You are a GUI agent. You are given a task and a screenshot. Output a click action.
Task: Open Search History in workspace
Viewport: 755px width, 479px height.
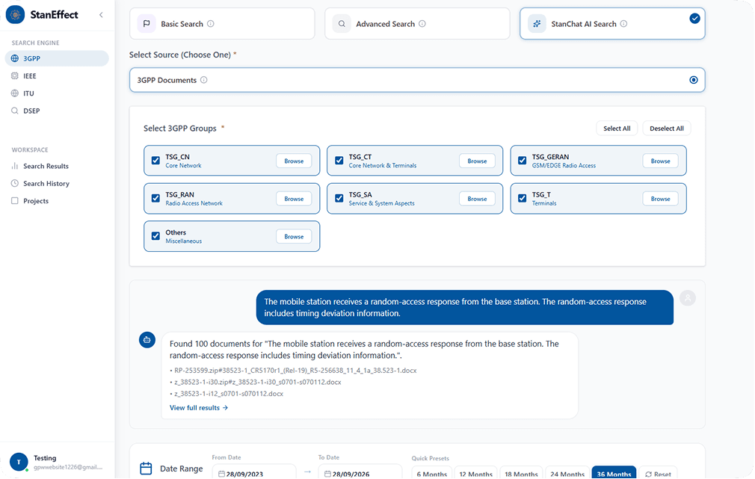click(57, 183)
